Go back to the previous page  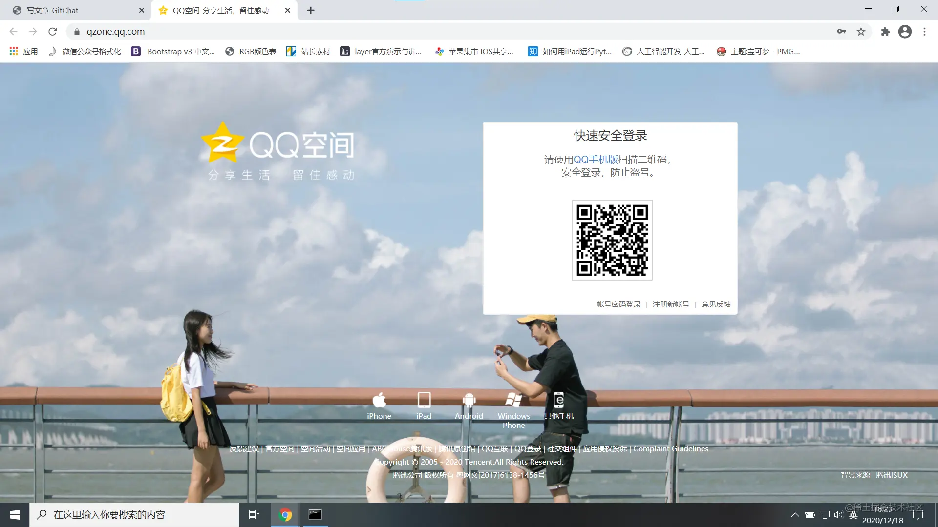[13, 32]
